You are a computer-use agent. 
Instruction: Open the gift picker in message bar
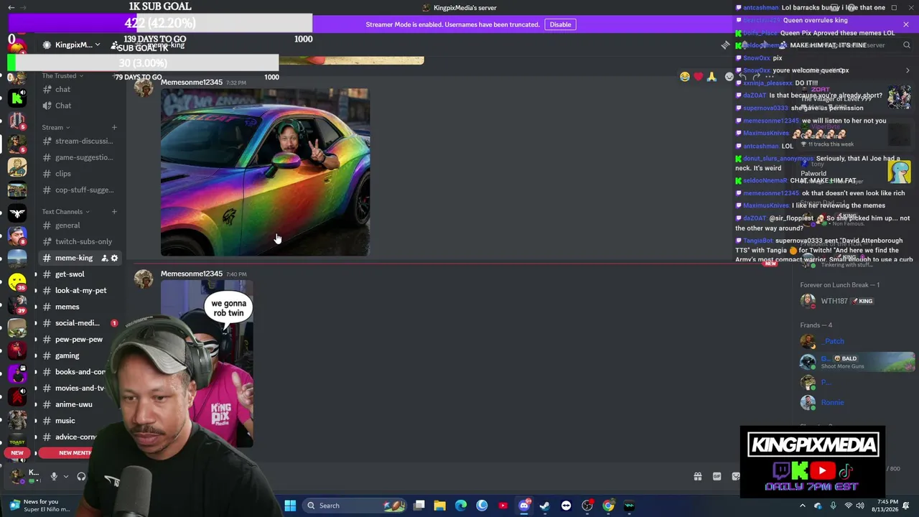coord(697,477)
